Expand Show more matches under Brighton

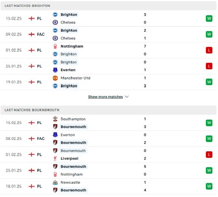(x=105, y=97)
